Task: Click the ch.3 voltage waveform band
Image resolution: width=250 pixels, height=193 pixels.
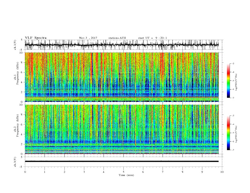Action: 122,161
